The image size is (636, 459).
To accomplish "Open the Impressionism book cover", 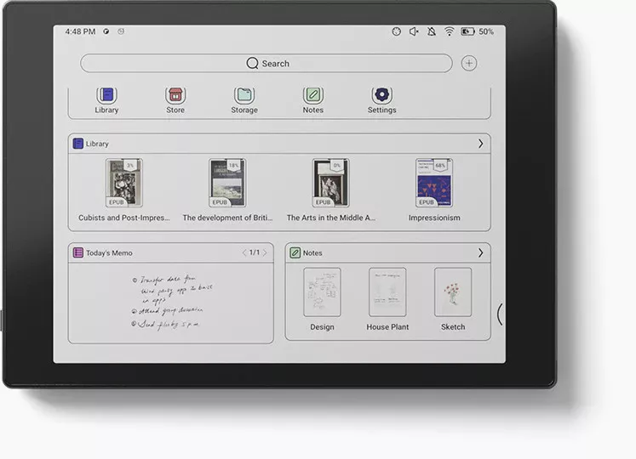I will click(x=434, y=183).
